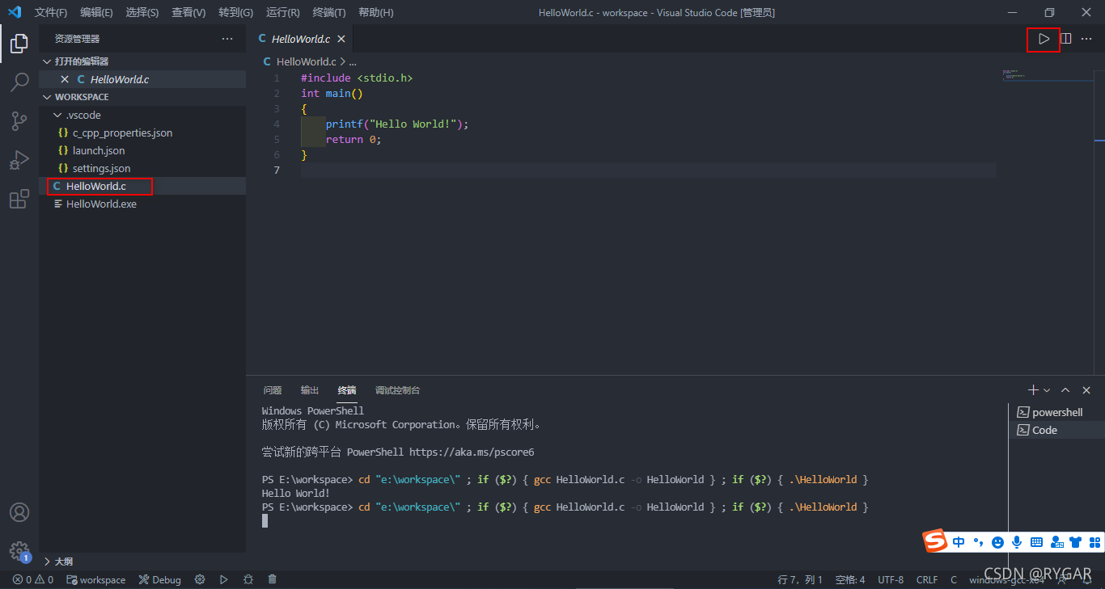Open launch.json in the explorer
The width and height of the screenshot is (1105, 589).
(99, 150)
